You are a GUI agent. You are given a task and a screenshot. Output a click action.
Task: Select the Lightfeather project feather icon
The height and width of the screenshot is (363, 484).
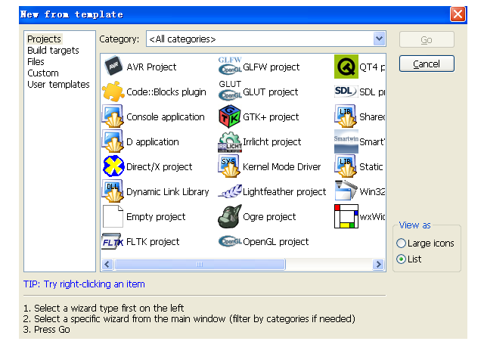coord(230,191)
